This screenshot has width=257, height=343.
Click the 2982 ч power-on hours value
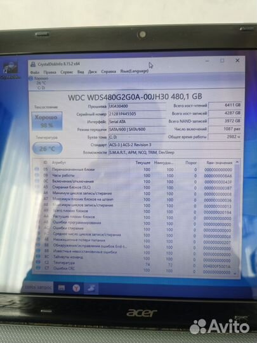coord(225,137)
